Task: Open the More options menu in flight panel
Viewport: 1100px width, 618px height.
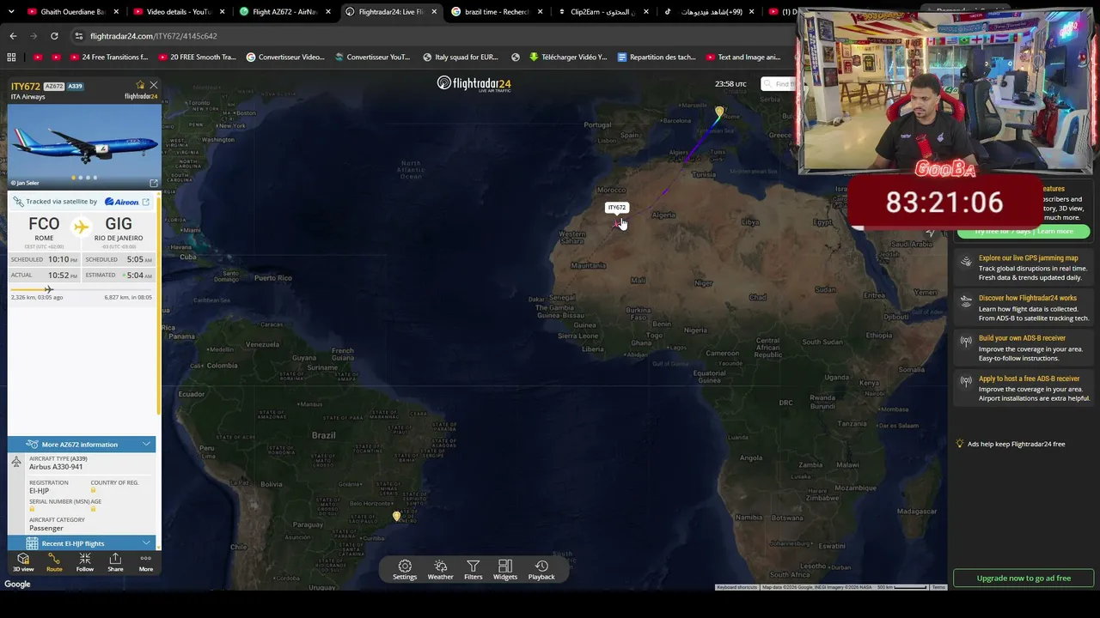Action: point(146,563)
